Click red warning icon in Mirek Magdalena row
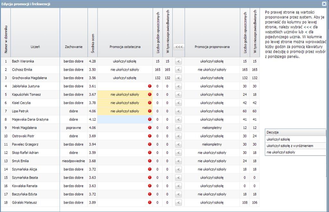 pos(150,128)
